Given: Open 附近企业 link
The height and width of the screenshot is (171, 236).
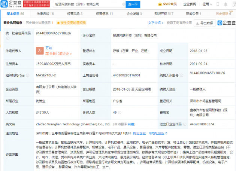Looking at the screenshot, I should tap(139, 133).
